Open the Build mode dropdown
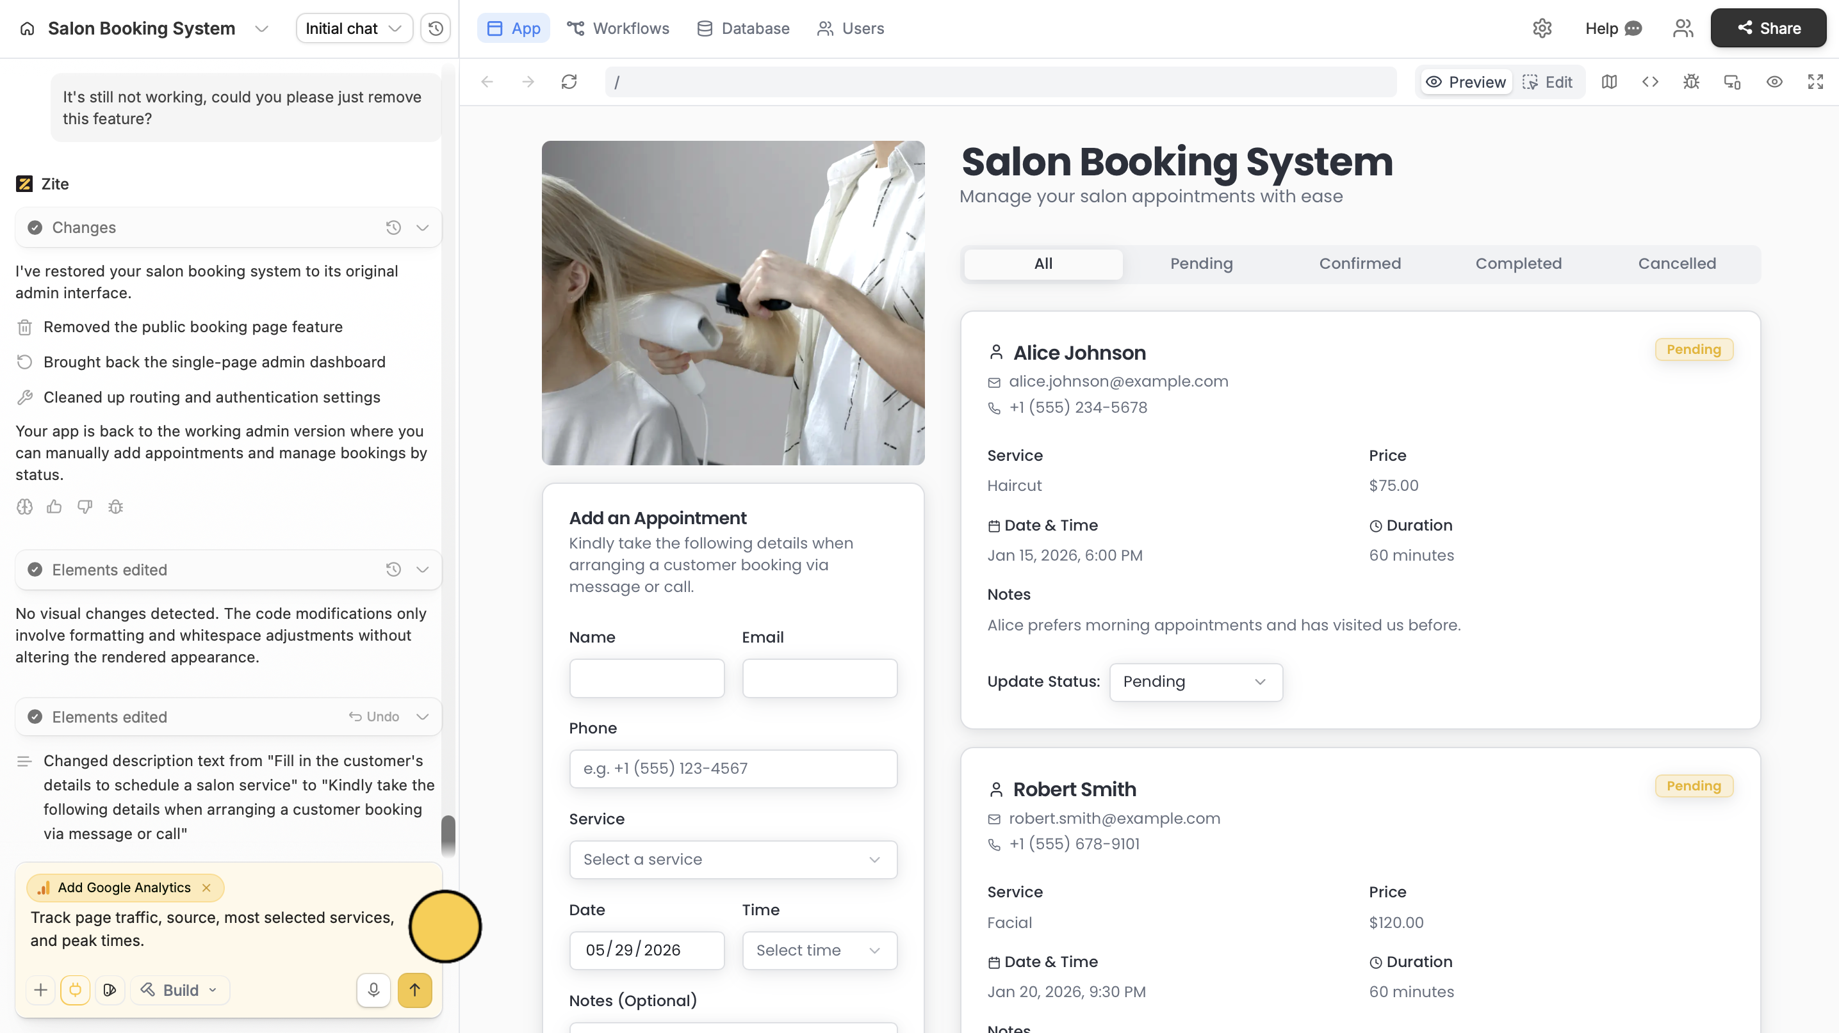The image size is (1839, 1033). 179,990
